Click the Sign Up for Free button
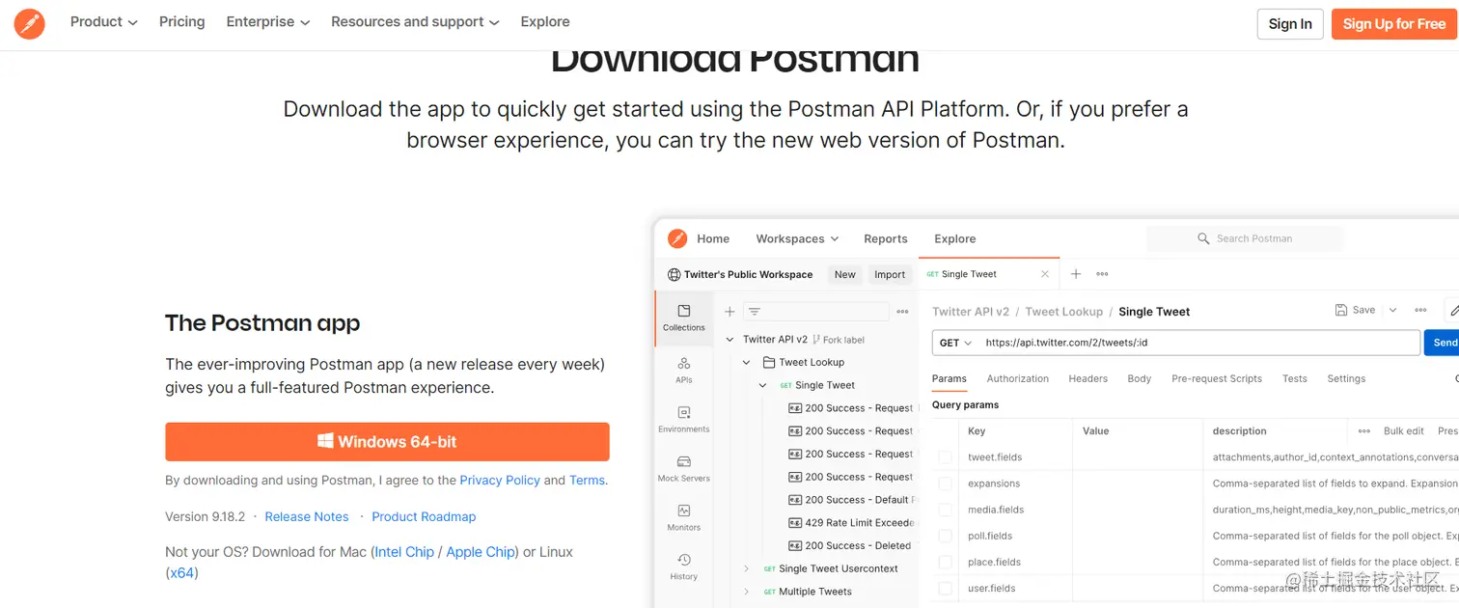Image resolution: width=1459 pixels, height=608 pixels. point(1394,24)
